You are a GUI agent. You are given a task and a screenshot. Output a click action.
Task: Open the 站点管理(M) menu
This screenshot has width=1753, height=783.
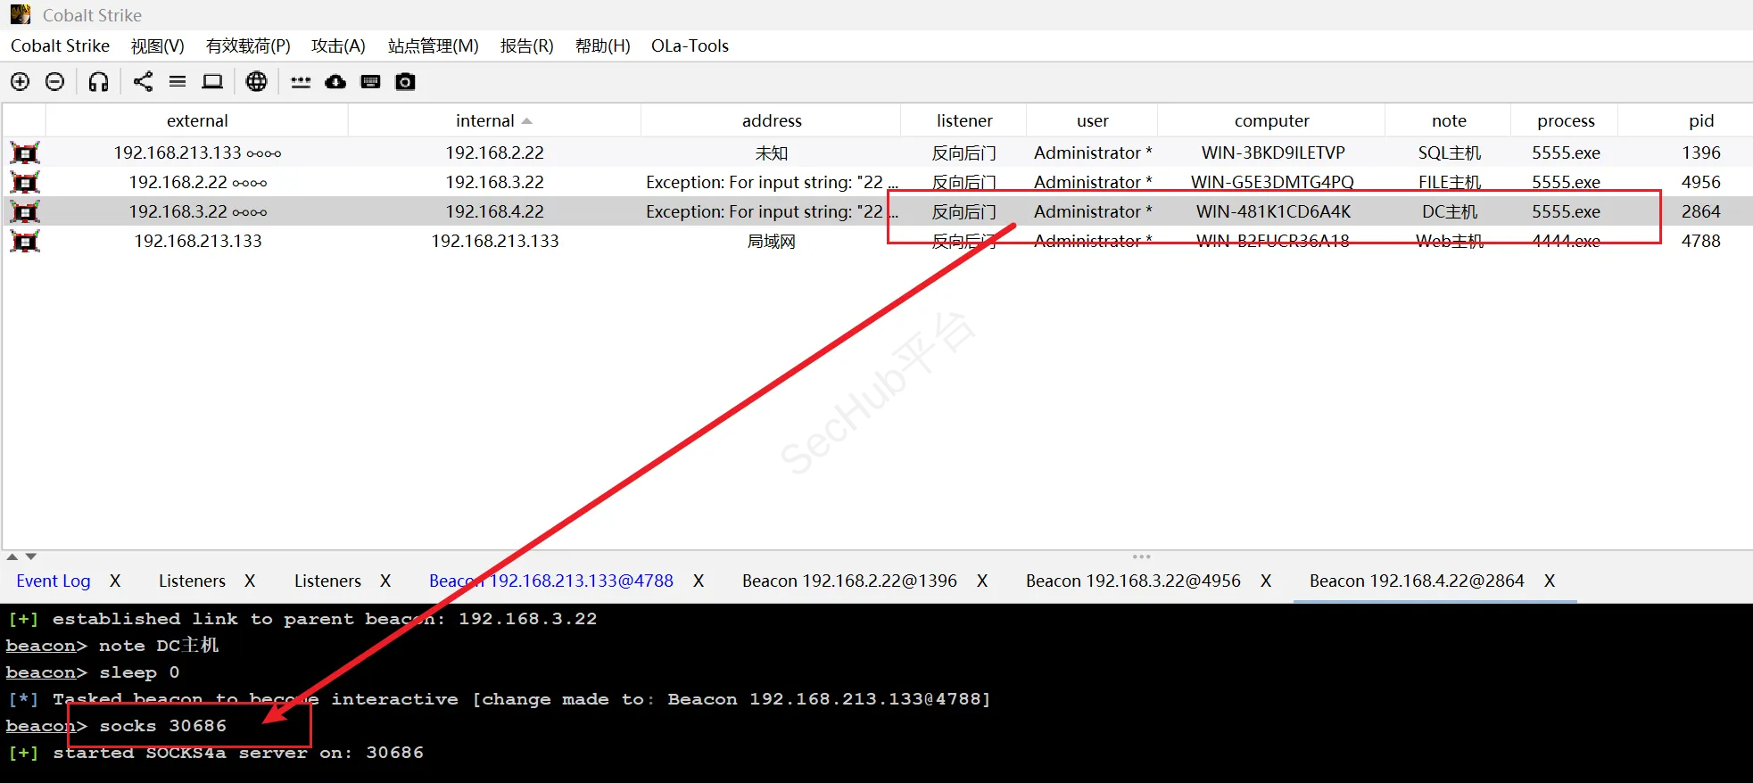click(434, 45)
